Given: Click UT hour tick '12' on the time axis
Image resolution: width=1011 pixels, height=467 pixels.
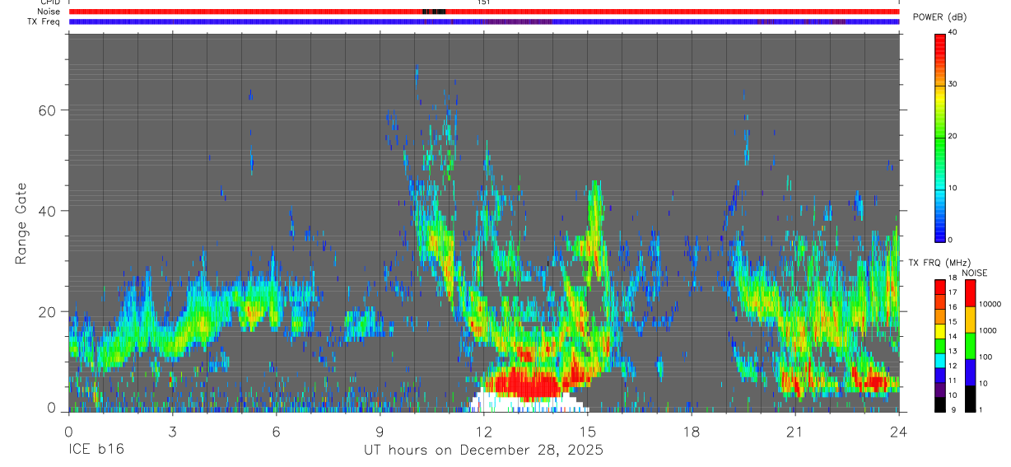Looking at the screenshot, I should point(484,432).
